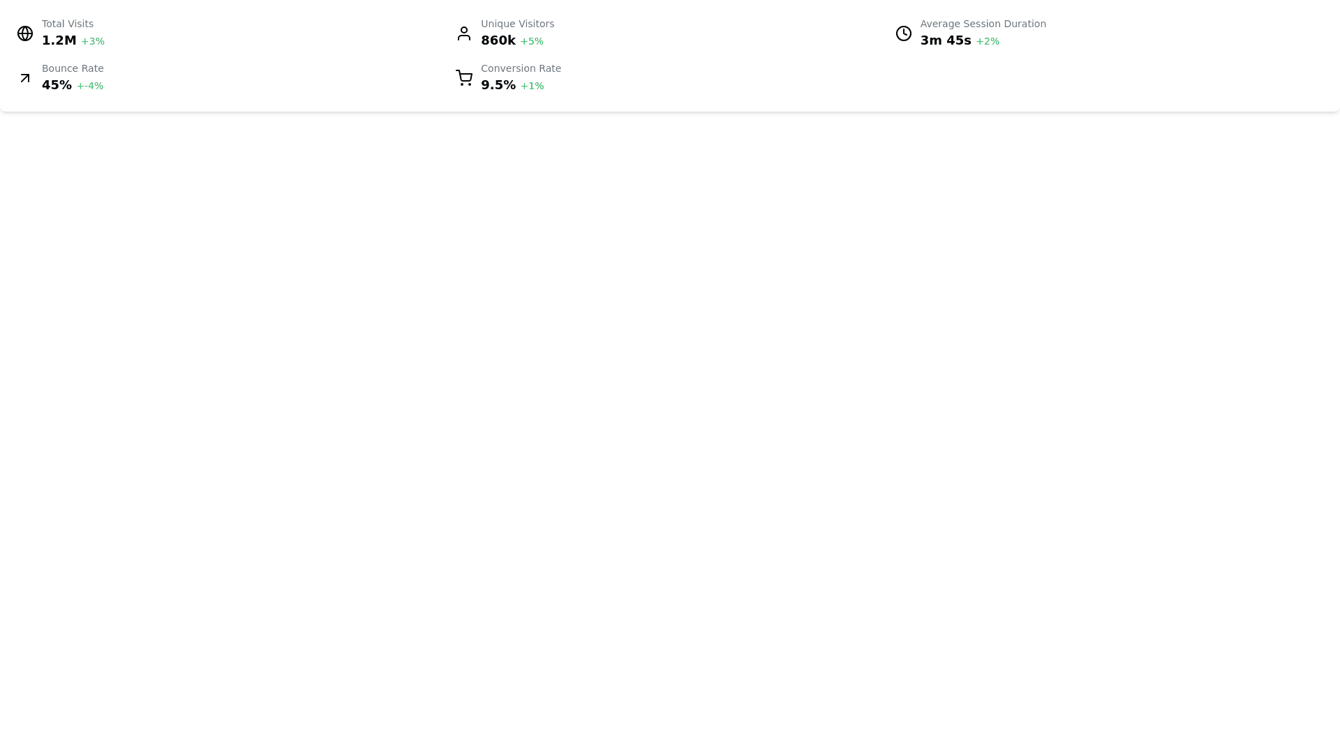Select the Unique Visitors label
Screen dimensions: 1340x753
pos(517,24)
